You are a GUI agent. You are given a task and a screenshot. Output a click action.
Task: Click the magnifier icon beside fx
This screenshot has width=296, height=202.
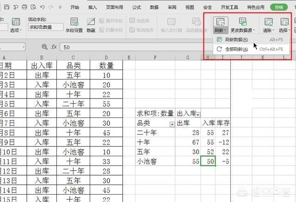(44, 47)
